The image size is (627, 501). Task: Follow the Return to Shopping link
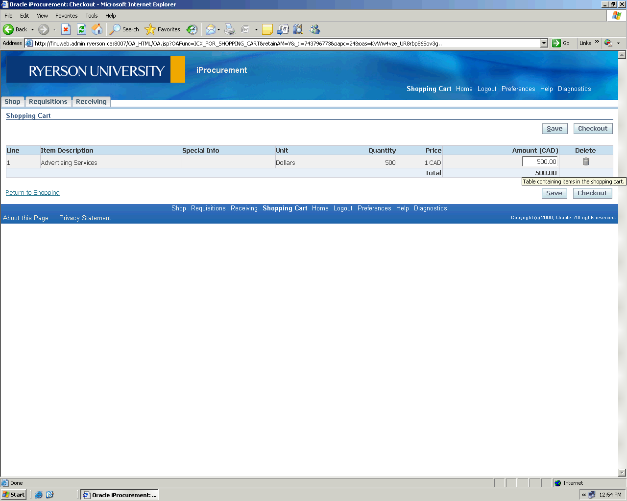pos(32,193)
